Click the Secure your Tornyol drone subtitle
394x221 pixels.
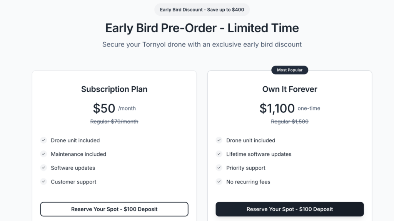click(x=202, y=45)
